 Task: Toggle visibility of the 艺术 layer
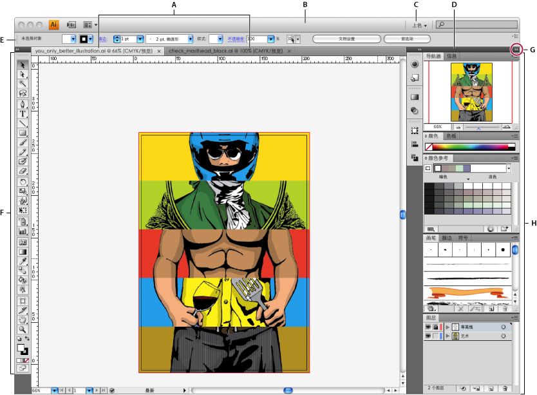pyautogui.click(x=428, y=336)
